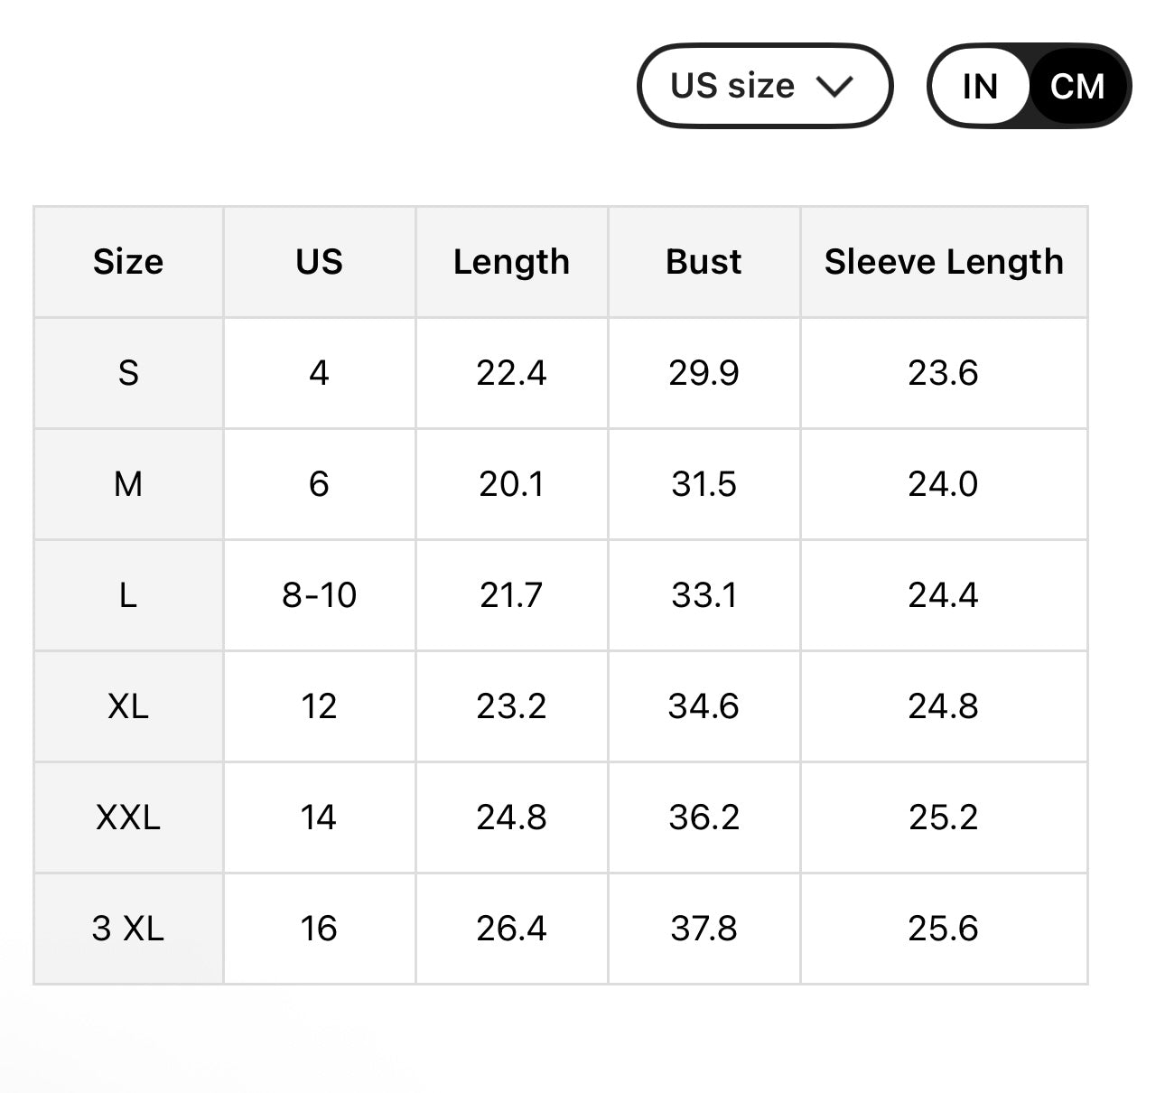Select the XL size row label
The image size is (1165, 1093).
pyautogui.click(x=128, y=706)
